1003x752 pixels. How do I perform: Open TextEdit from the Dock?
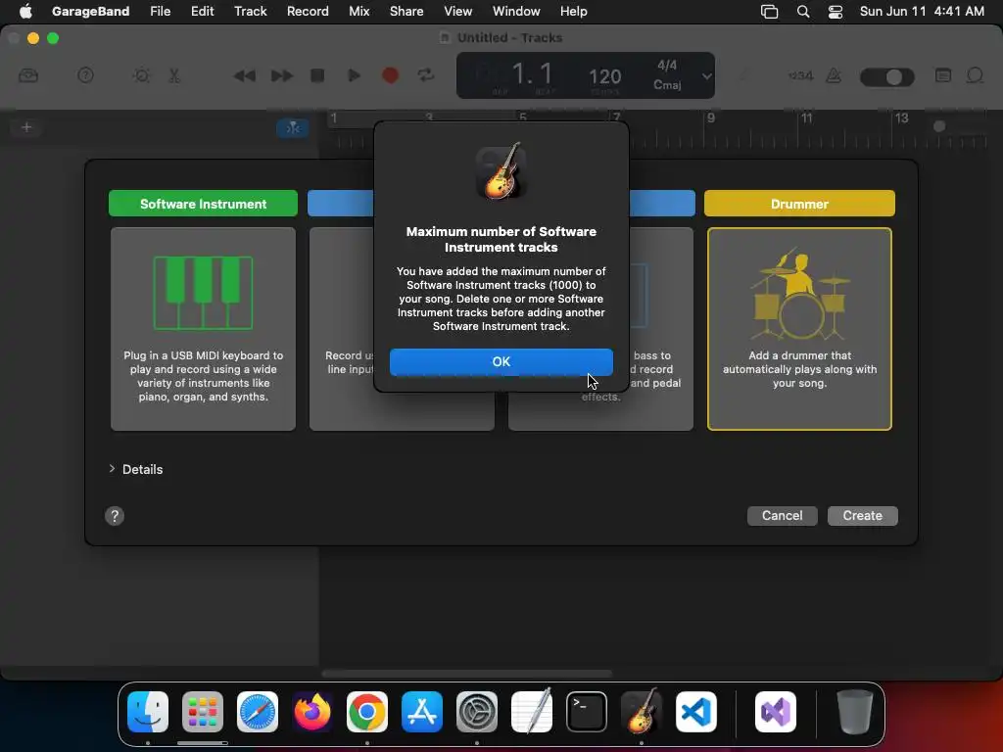tap(532, 712)
